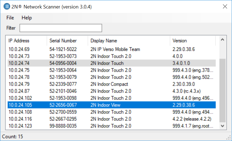Click serial number 52-2101-0046
Screen dimensions: 232x141
point(63,91)
